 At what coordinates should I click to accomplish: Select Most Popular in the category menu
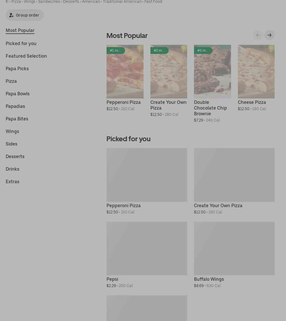pyautogui.click(x=20, y=30)
